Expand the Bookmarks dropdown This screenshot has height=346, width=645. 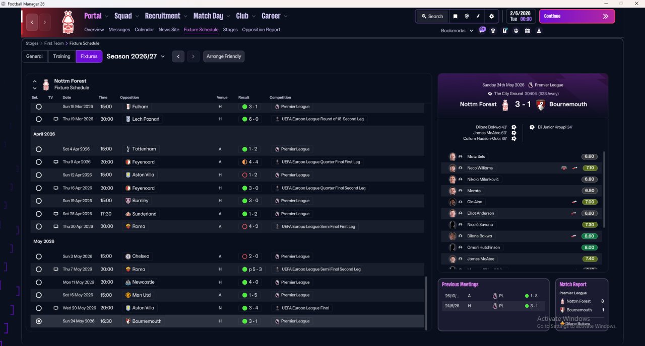point(457,31)
